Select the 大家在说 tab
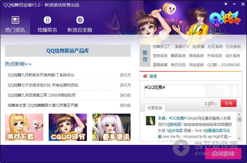Image resolution: width=247 pixels, height=163 pixels. [x=155, y=108]
